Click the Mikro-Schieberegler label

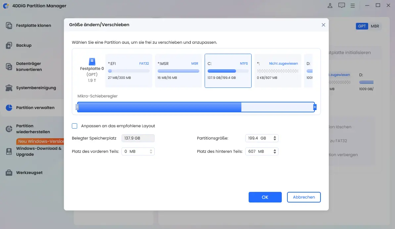click(x=97, y=96)
